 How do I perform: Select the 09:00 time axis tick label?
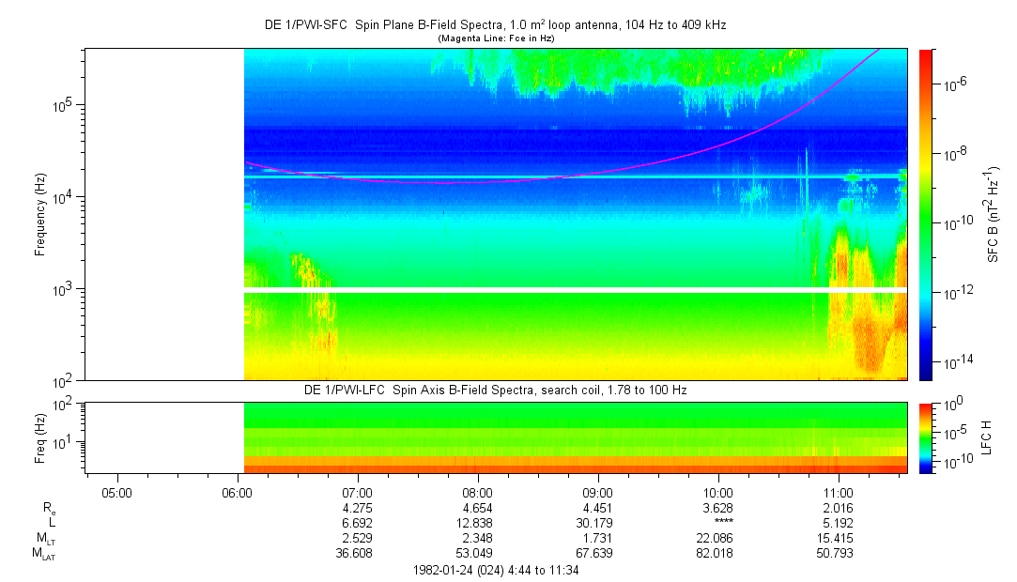(598, 492)
